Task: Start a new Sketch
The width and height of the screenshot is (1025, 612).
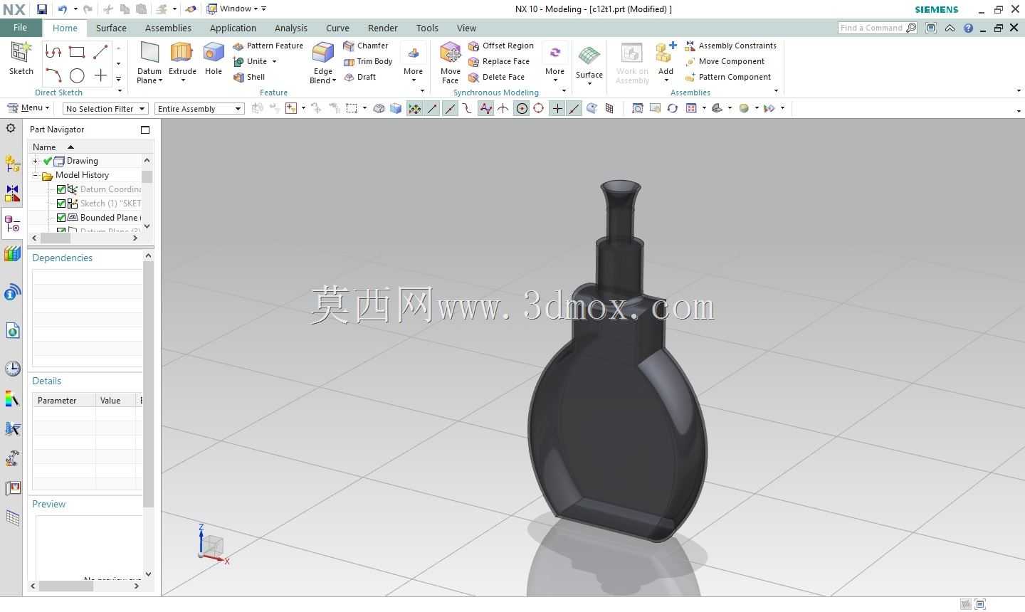Action: [x=21, y=58]
